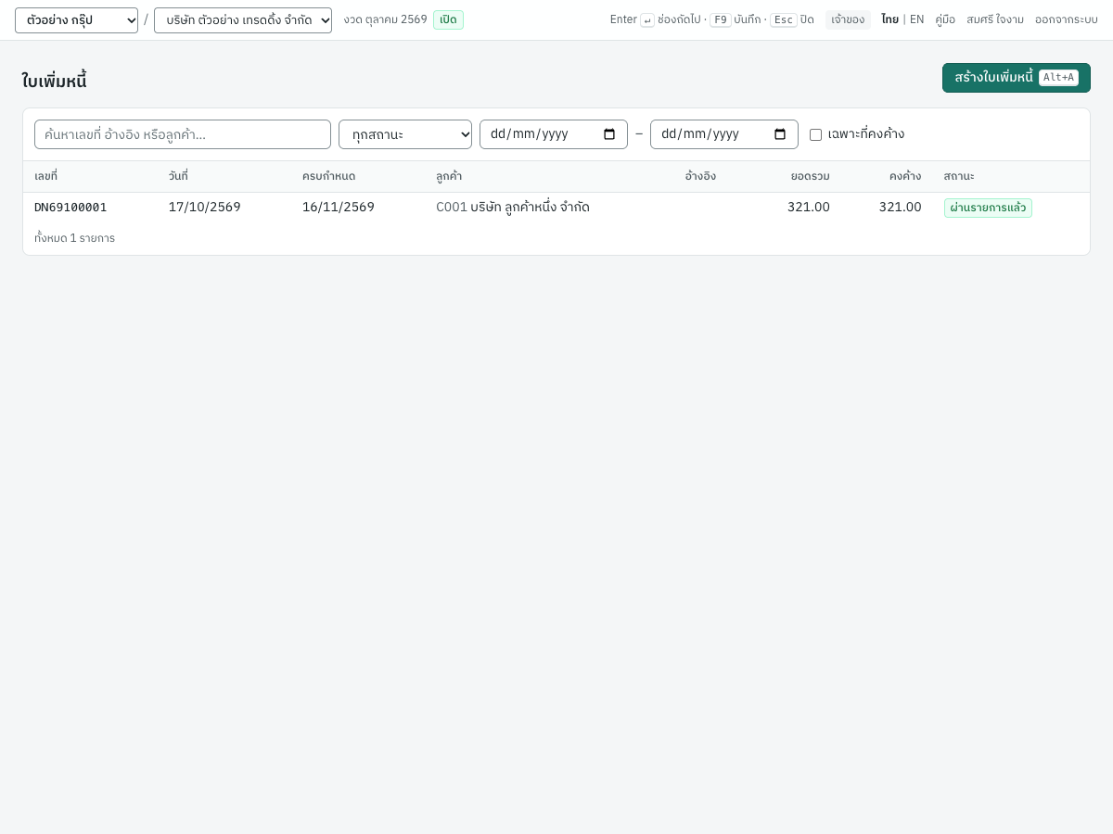Open user profile สมศรี ใจงาม
The height and width of the screenshot is (834, 1113).
995,19
